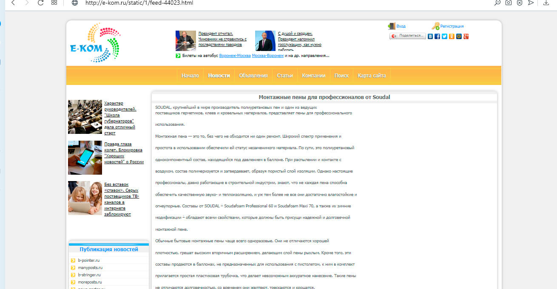The height and width of the screenshot is (289, 557).
Task: Open the b-pointer.ru link
Action: [88, 260]
